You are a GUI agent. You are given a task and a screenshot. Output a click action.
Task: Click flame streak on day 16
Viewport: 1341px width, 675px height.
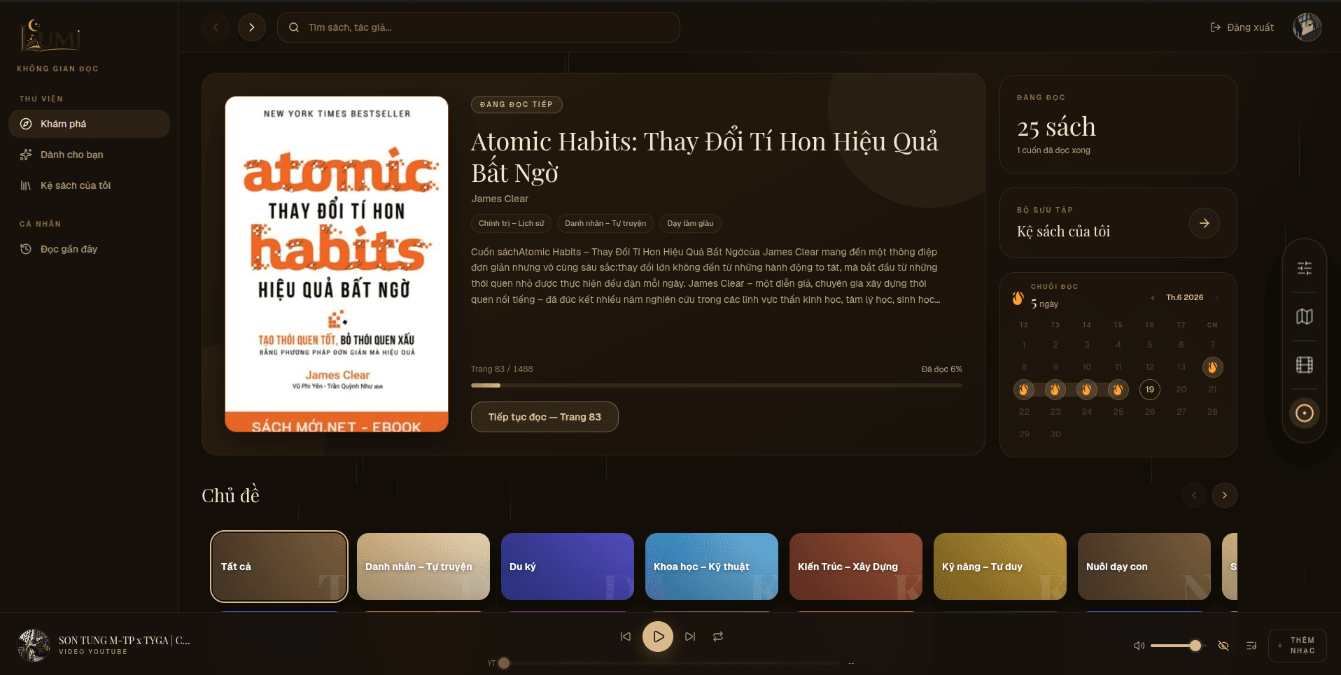click(1055, 390)
